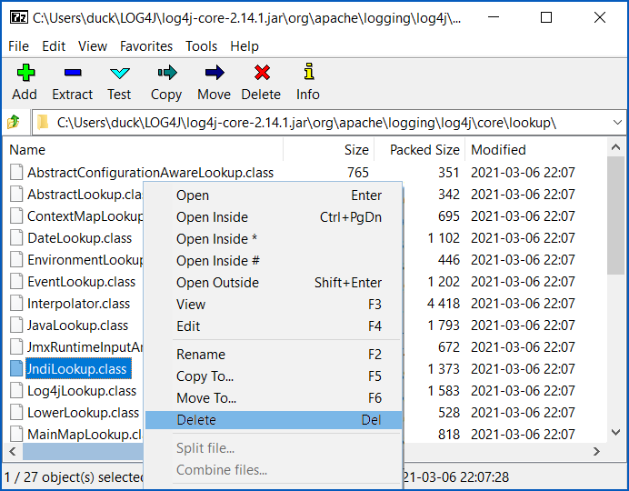This screenshot has height=491, width=629.
Task: Click the file icon of Interpolator.class
Action: pyautogui.click(x=16, y=303)
